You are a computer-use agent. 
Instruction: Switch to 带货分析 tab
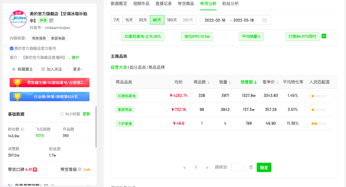(208, 3)
